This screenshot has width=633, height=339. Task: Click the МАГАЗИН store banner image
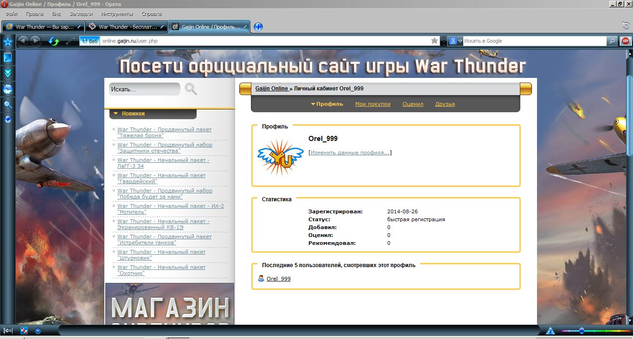170,304
